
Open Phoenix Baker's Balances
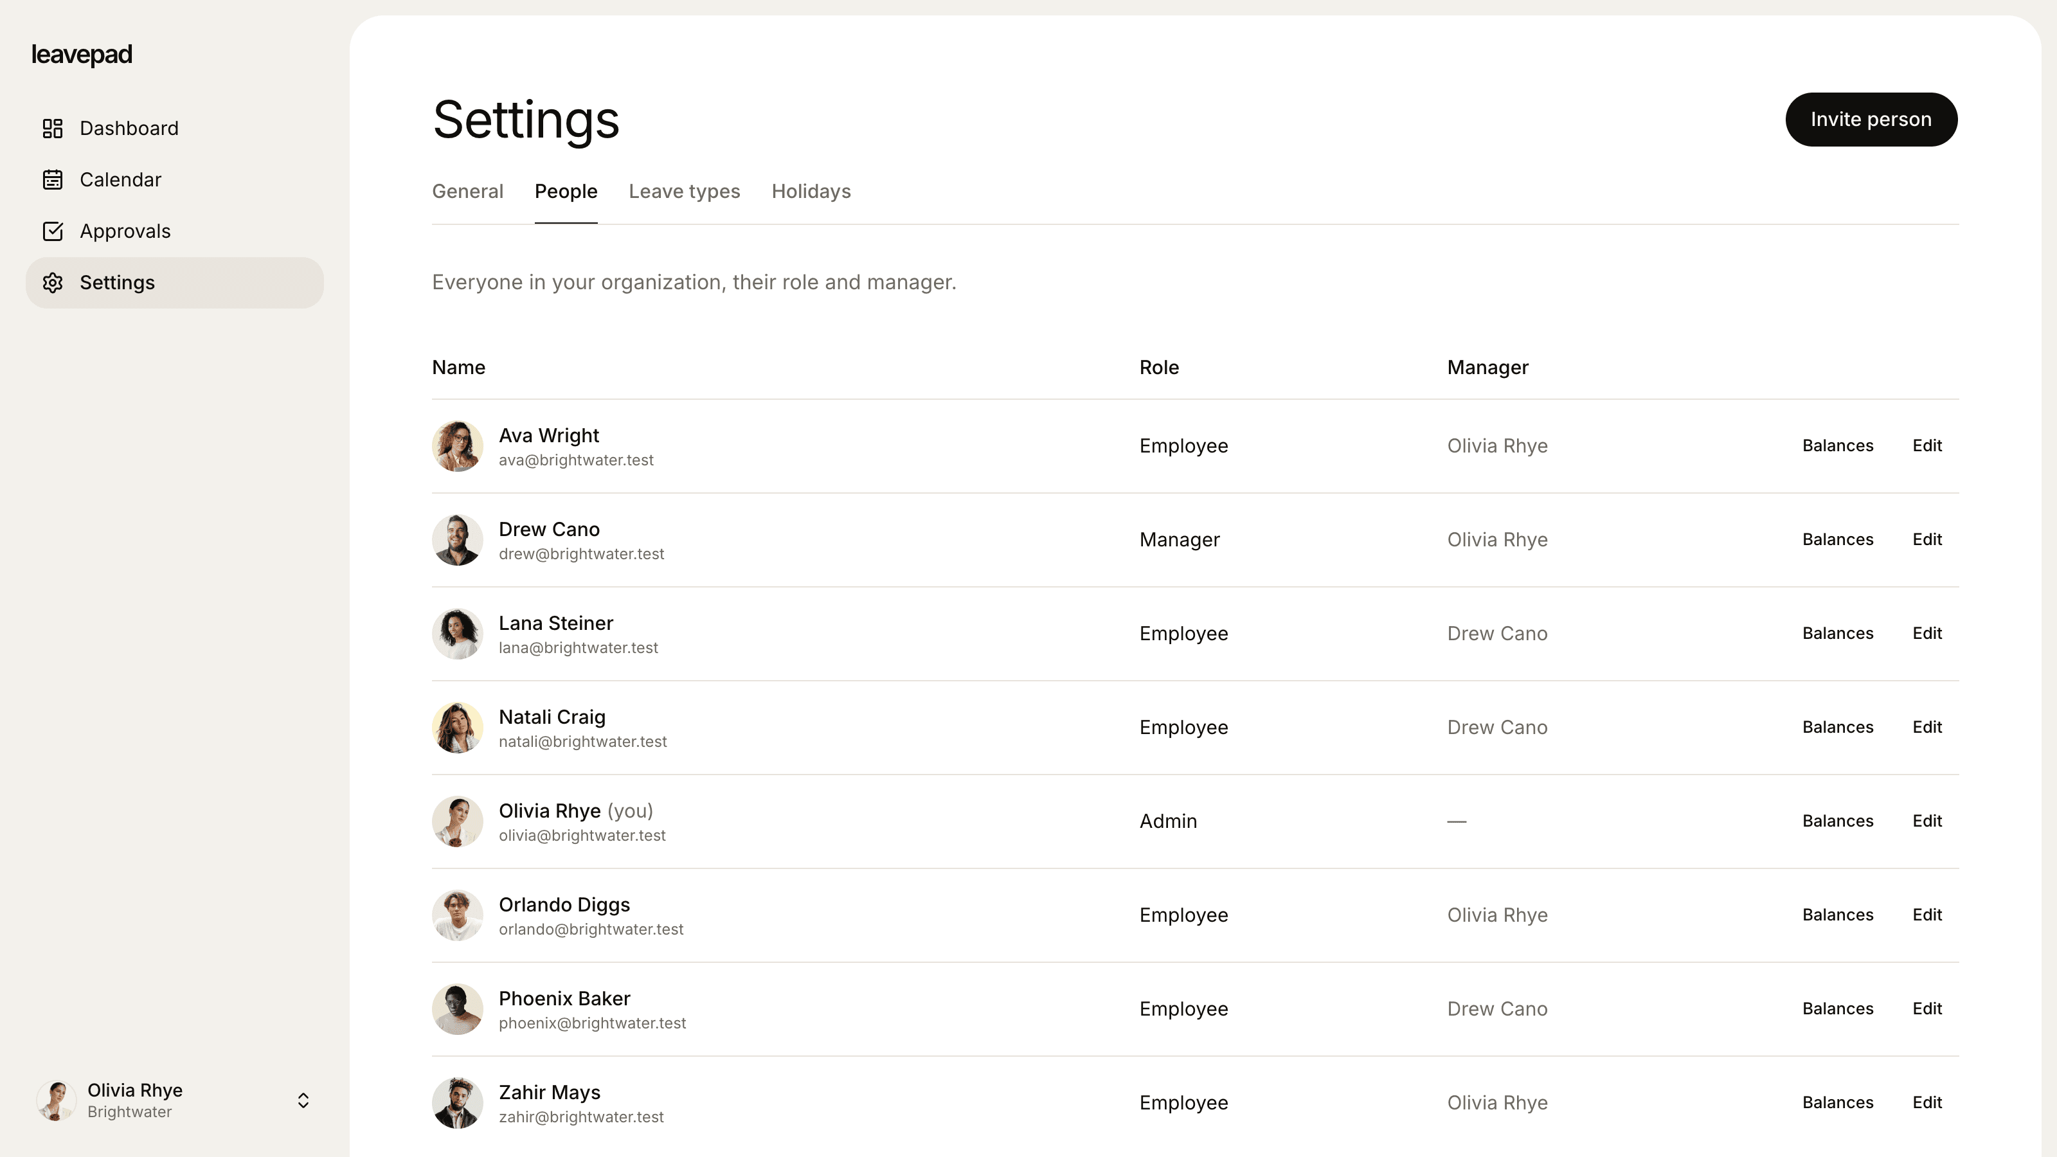coord(1837,1009)
